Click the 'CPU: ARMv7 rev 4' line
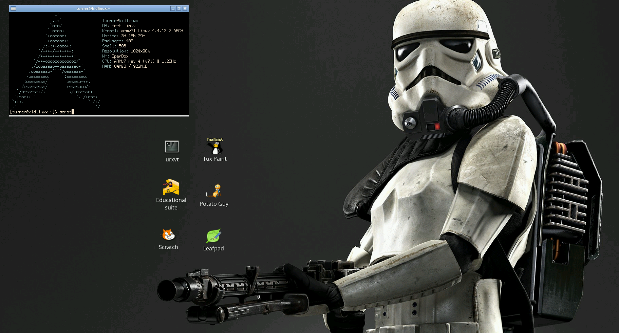The height and width of the screenshot is (333, 619). pyautogui.click(x=139, y=61)
